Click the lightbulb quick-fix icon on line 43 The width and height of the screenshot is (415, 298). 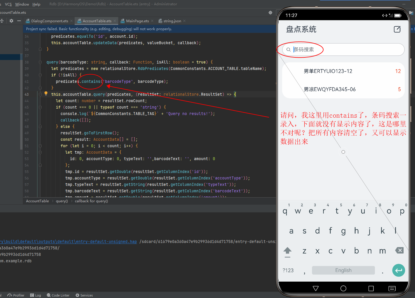click(46, 94)
